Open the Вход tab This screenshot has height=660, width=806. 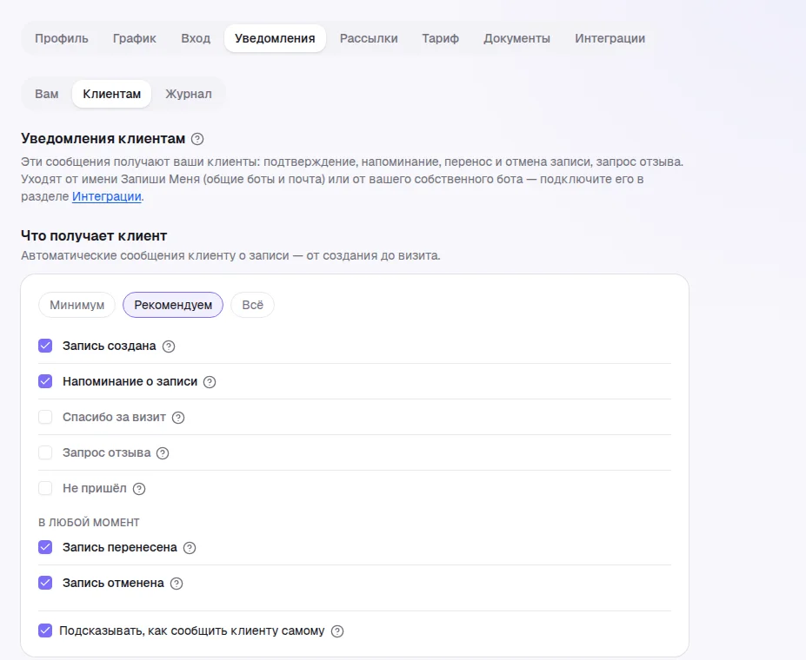coord(196,38)
